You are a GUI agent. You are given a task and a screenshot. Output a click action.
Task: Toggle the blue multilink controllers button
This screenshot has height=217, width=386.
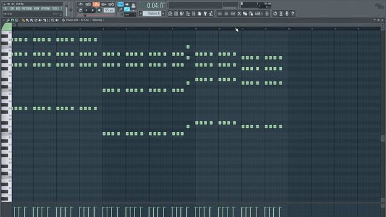[127, 10]
